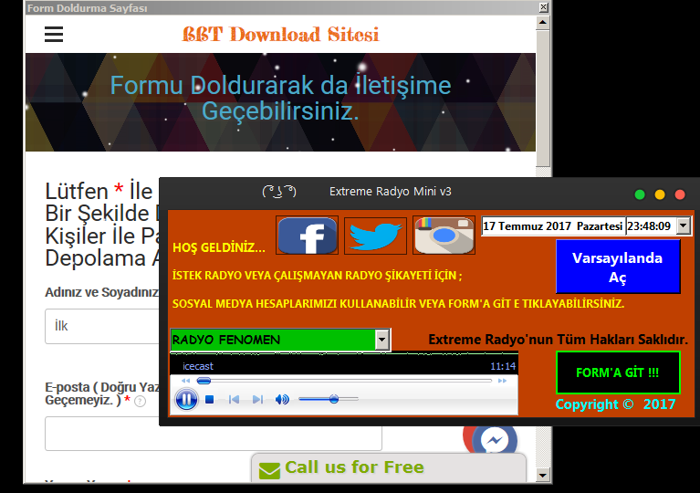Click Extreme Radyo'nun Tüm Hakları Saklıdır text
This screenshot has width=700, height=493.
pos(558,340)
